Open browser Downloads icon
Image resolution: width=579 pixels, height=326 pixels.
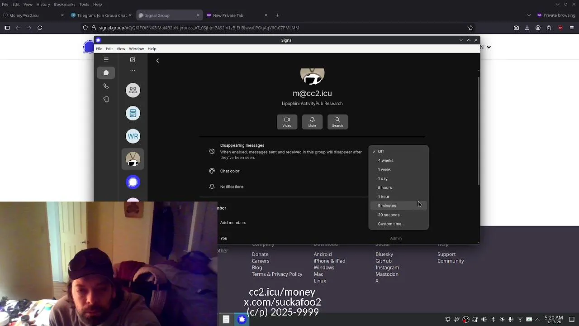point(527,28)
